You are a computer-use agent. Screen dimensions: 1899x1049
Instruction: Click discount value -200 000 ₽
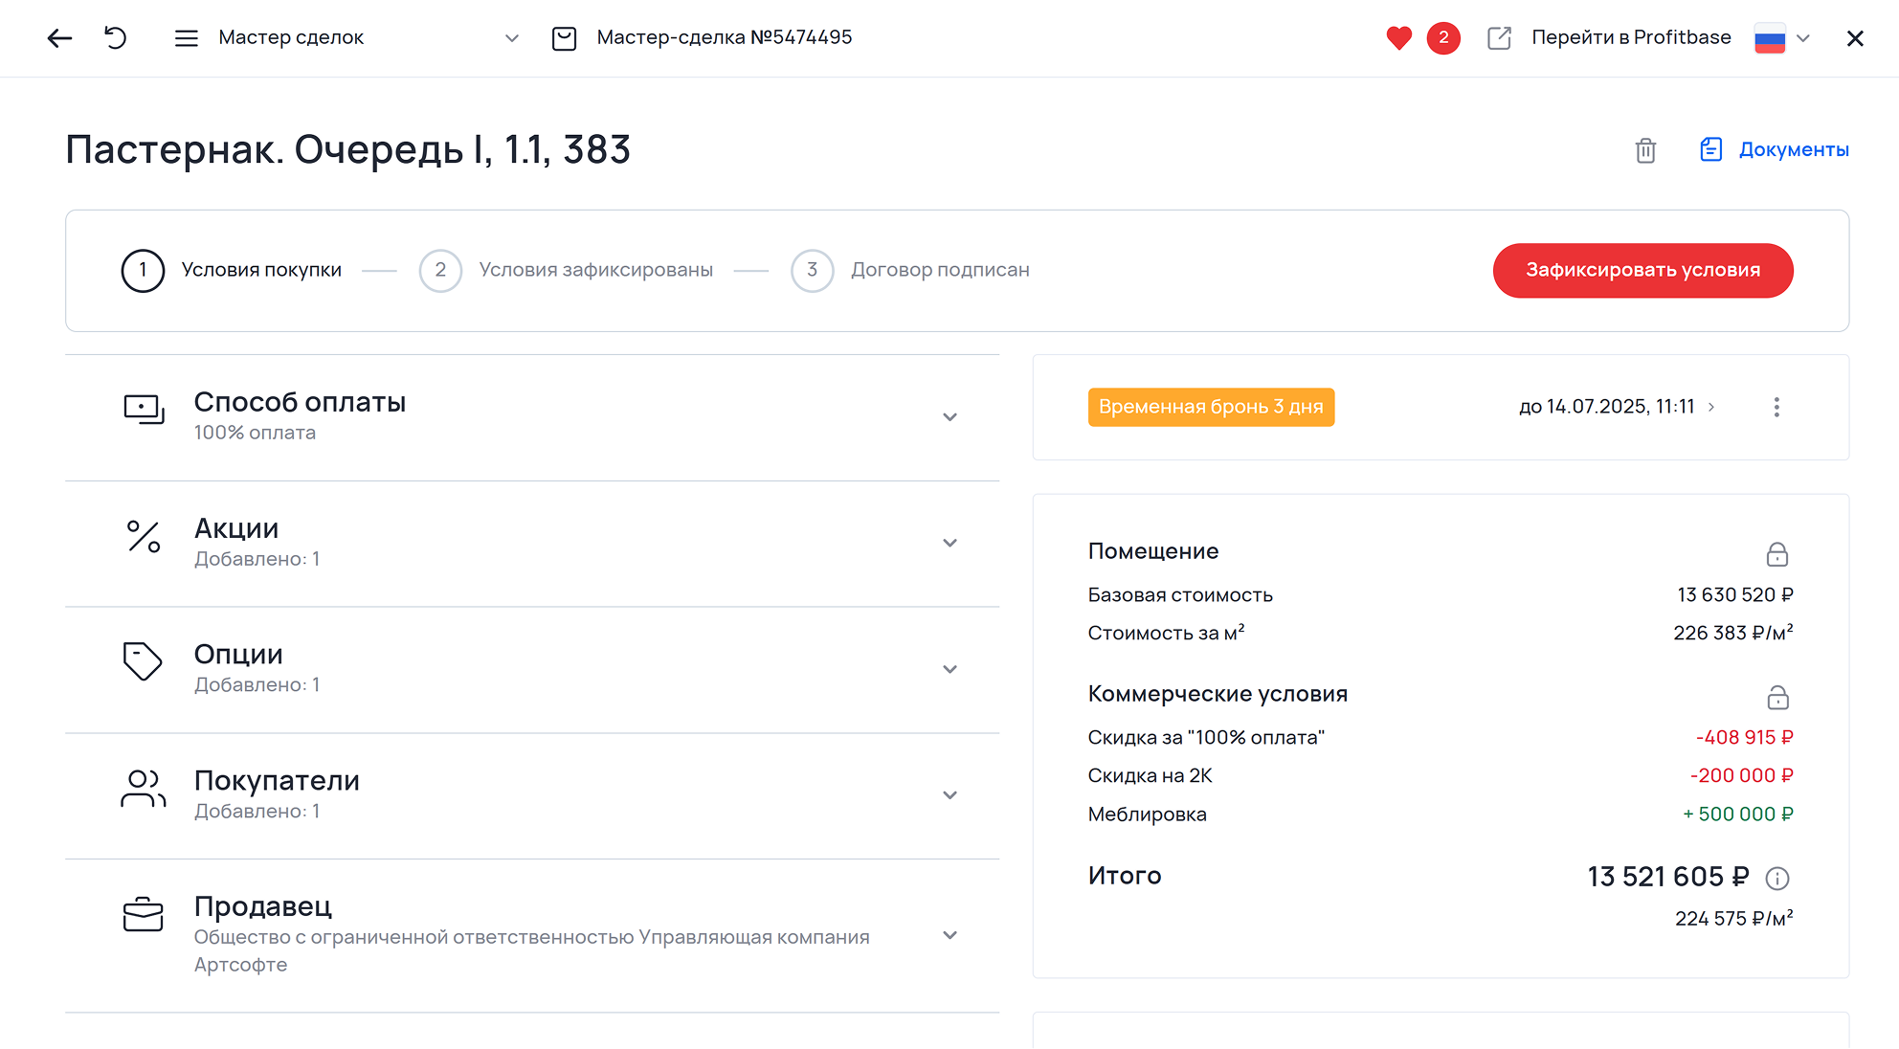click(1742, 776)
